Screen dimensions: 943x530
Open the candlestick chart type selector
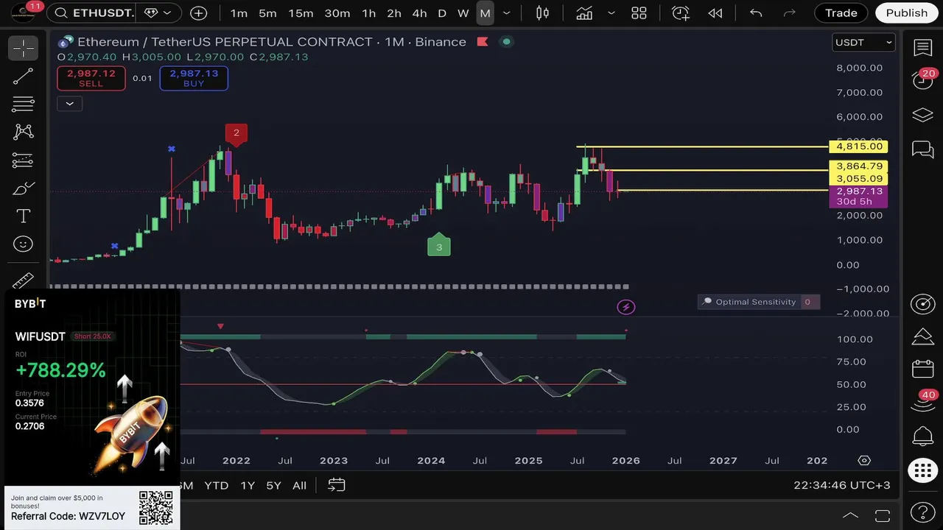[x=543, y=13]
